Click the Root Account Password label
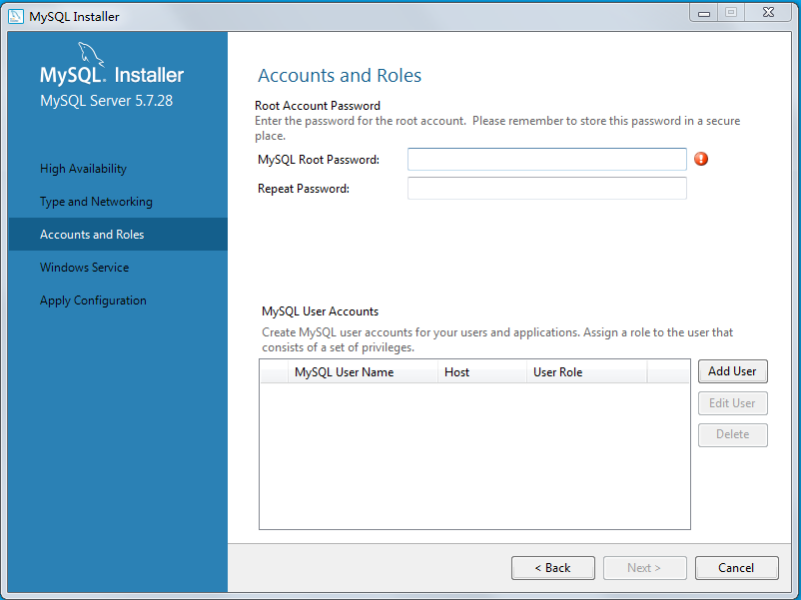This screenshot has width=801, height=600. tap(318, 106)
